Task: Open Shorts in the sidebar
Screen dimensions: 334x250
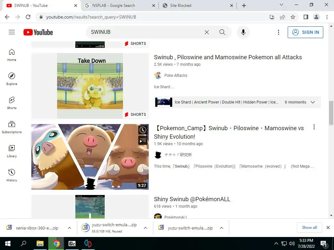Action: pos(12,103)
